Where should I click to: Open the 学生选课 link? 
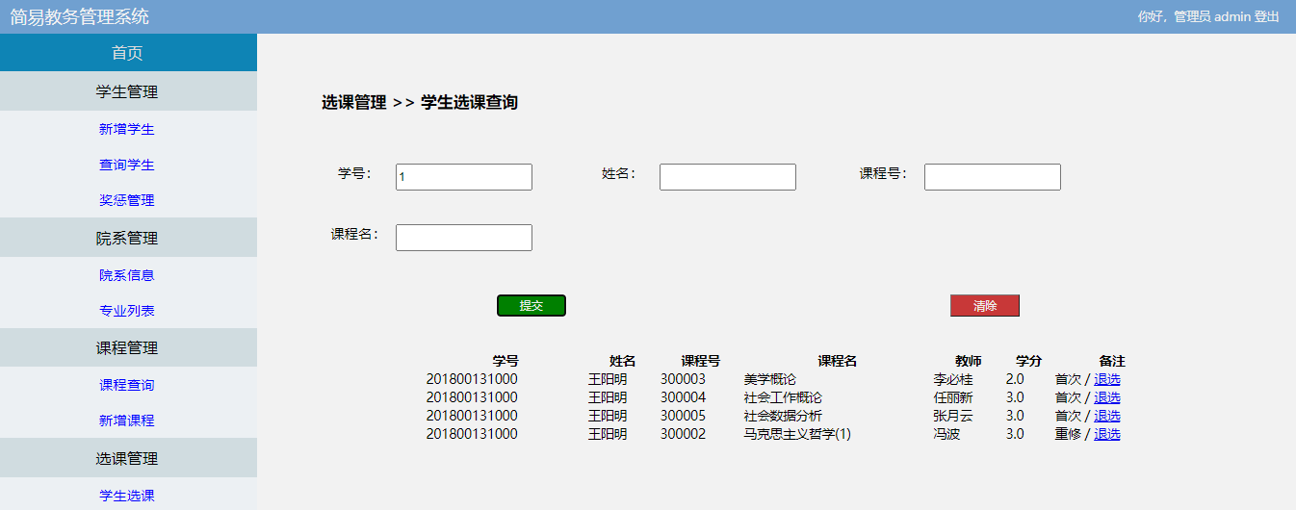pyautogui.click(x=127, y=496)
